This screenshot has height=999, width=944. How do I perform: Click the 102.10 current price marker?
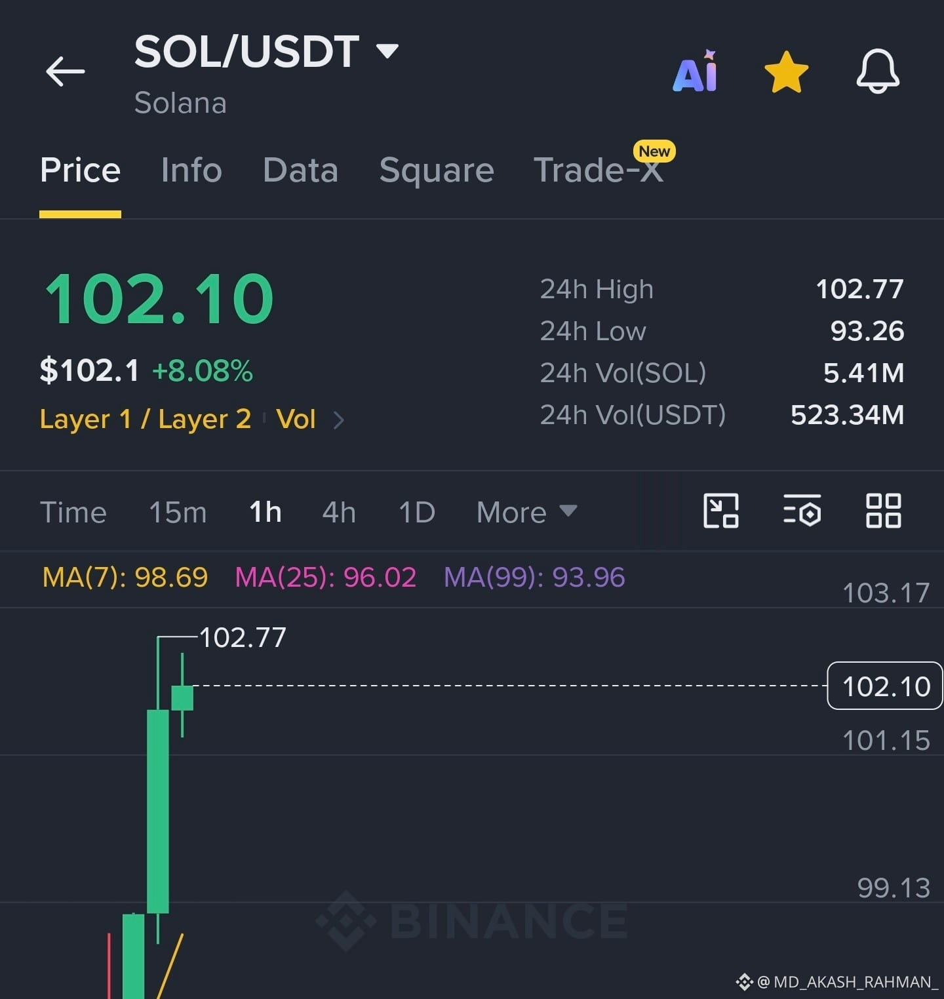(x=885, y=686)
